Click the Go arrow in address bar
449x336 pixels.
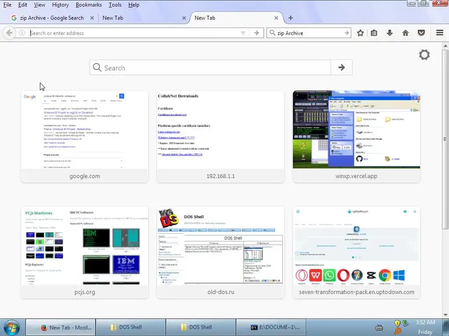pyautogui.click(x=256, y=33)
